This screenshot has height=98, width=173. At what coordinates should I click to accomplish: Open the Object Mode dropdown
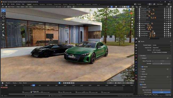[x=10, y=7]
